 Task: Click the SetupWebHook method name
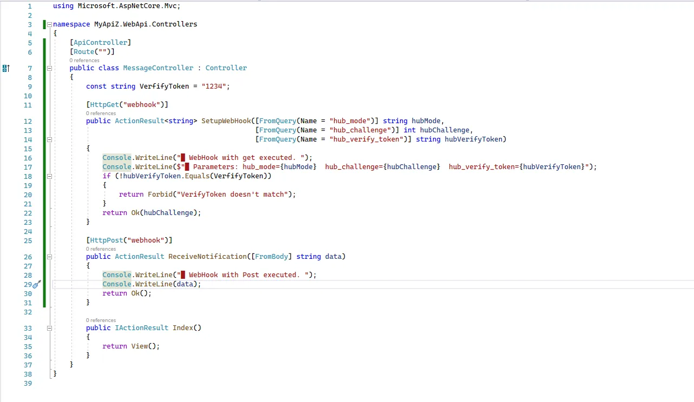pos(226,121)
